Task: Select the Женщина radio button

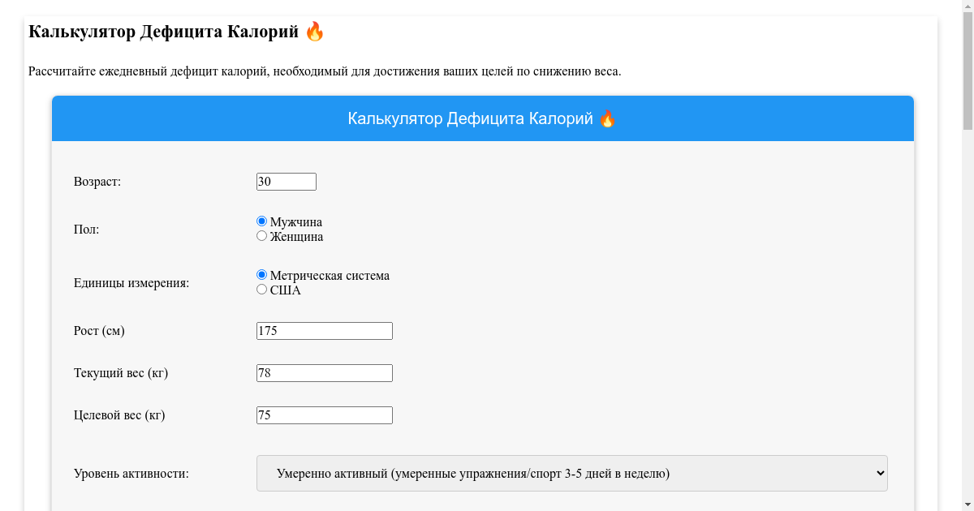Action: (x=261, y=236)
